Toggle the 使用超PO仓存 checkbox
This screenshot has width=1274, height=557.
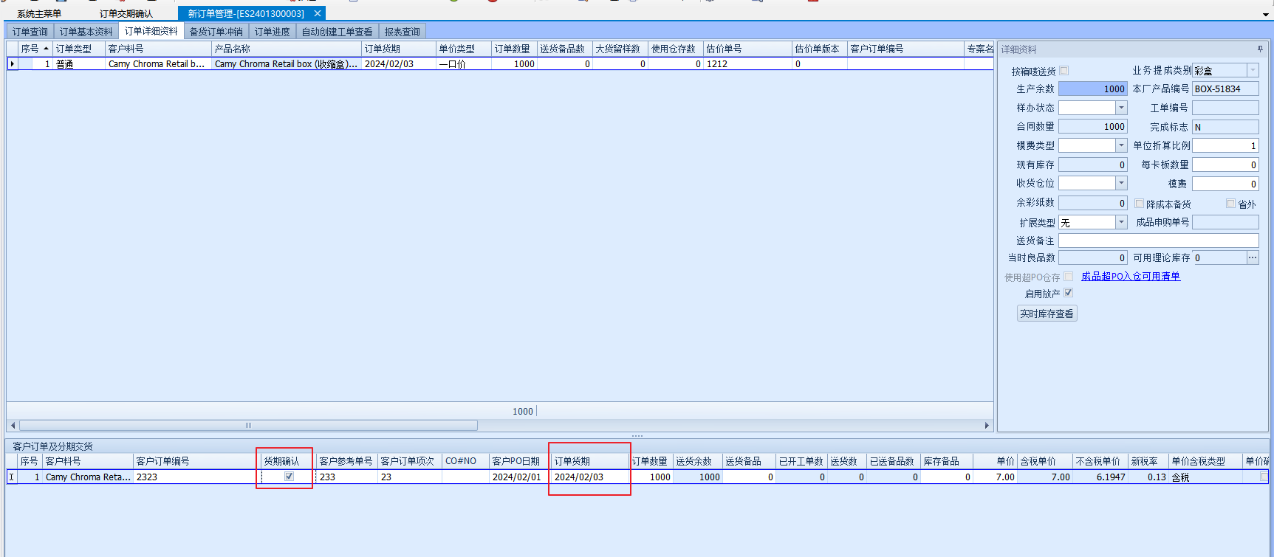pos(1068,277)
